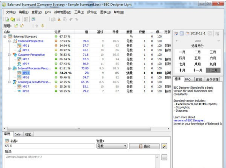Click the 2018 year label in calendar
226x168 pixels.
tap(198, 41)
